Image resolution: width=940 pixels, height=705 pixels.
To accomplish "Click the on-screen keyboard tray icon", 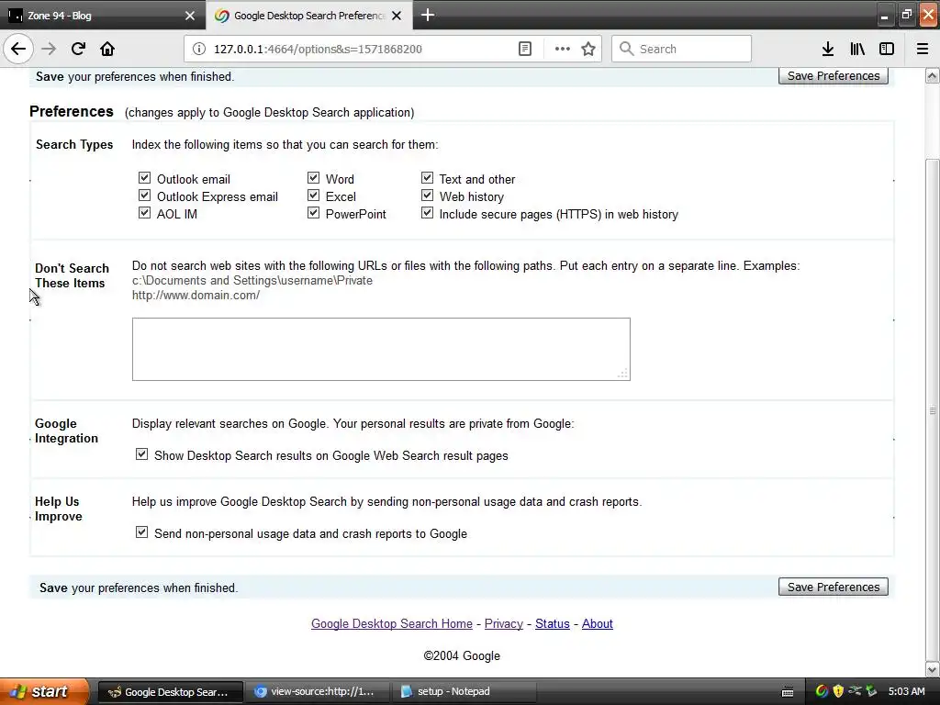I will click(x=788, y=692).
